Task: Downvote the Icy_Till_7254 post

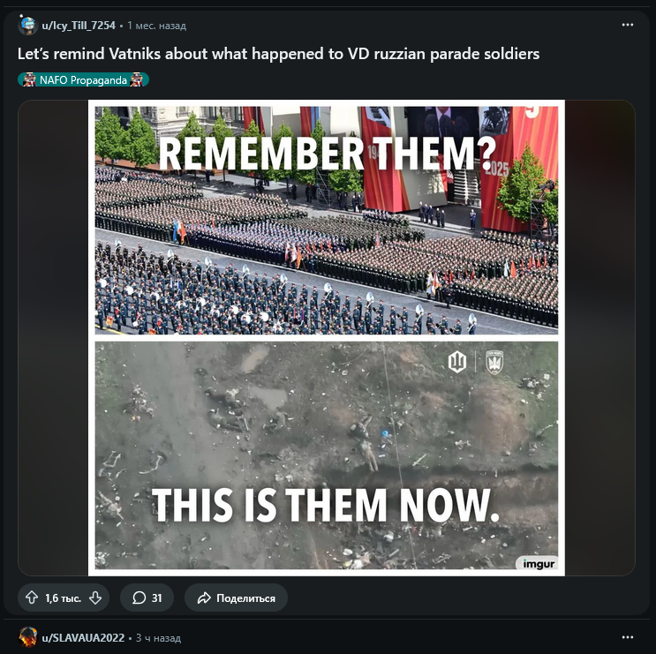Action: tap(95, 598)
